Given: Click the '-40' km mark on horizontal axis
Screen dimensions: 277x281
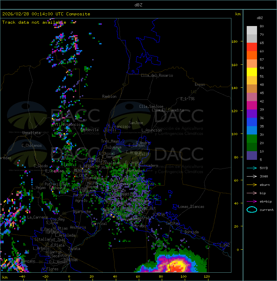Looking at the screenshot, I should pos(22,277).
